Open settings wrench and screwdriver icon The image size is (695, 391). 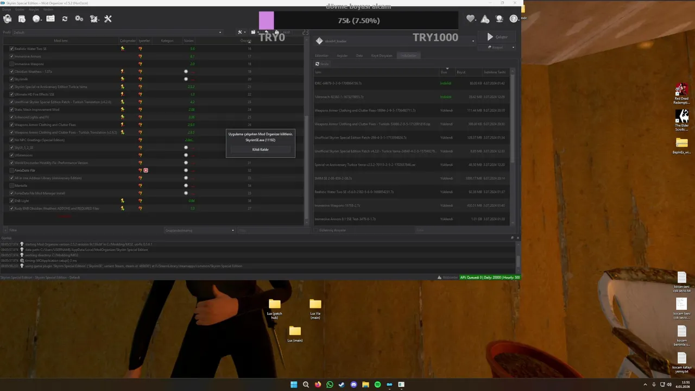click(108, 19)
